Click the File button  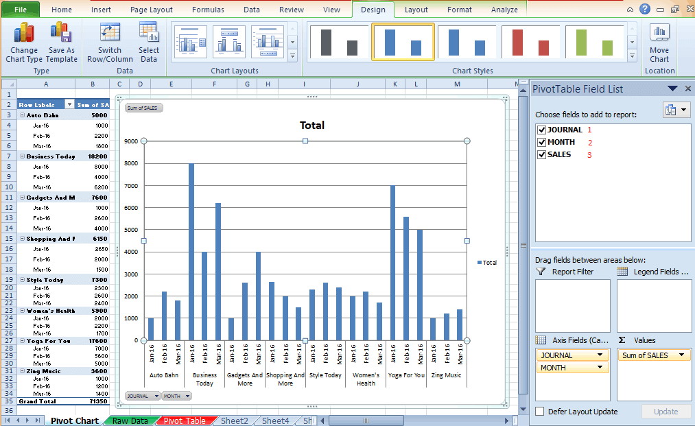20,10
